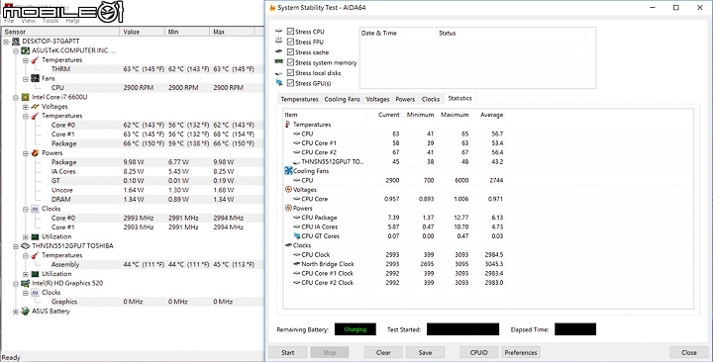713x362 pixels.
Task: Click the Clocks icon in AIDA64 Statistics
Action: [288, 245]
